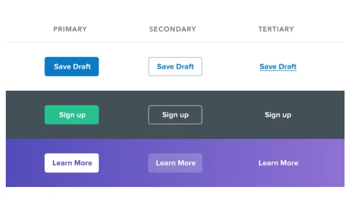The width and height of the screenshot is (360, 200).
Task: Click the plain-text Learn More link
Action: [x=278, y=163]
